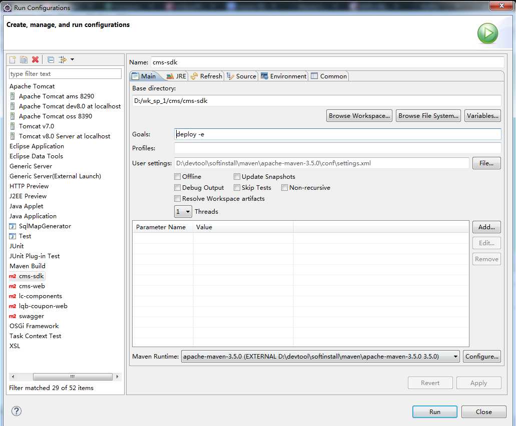Viewport: 516px width, 426px height.
Task: Click the Duplicate launch configuration icon
Action: tap(24, 59)
